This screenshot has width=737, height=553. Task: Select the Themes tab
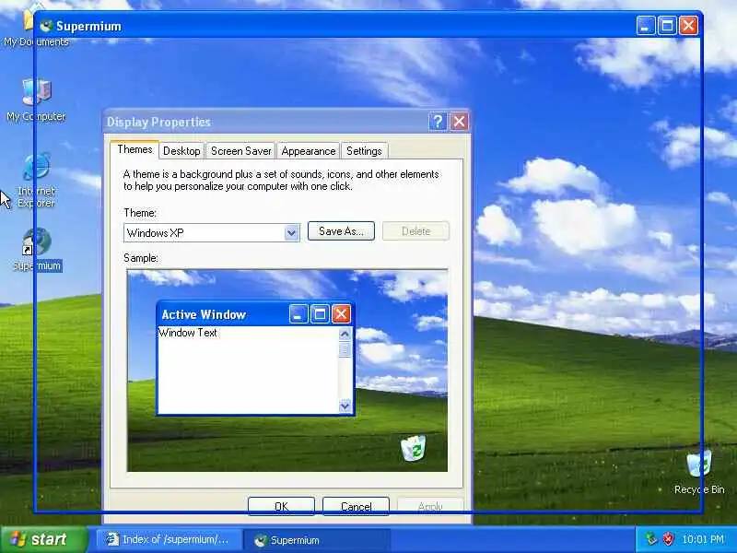[x=135, y=149]
